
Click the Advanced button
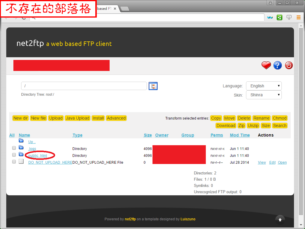[x=116, y=118]
